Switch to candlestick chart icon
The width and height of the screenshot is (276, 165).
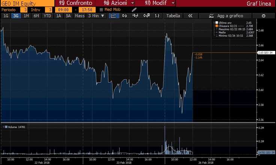pos(124,16)
